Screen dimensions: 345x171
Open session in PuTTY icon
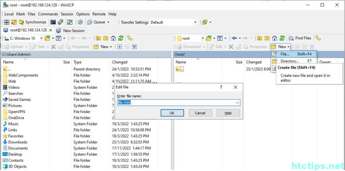point(61,22)
